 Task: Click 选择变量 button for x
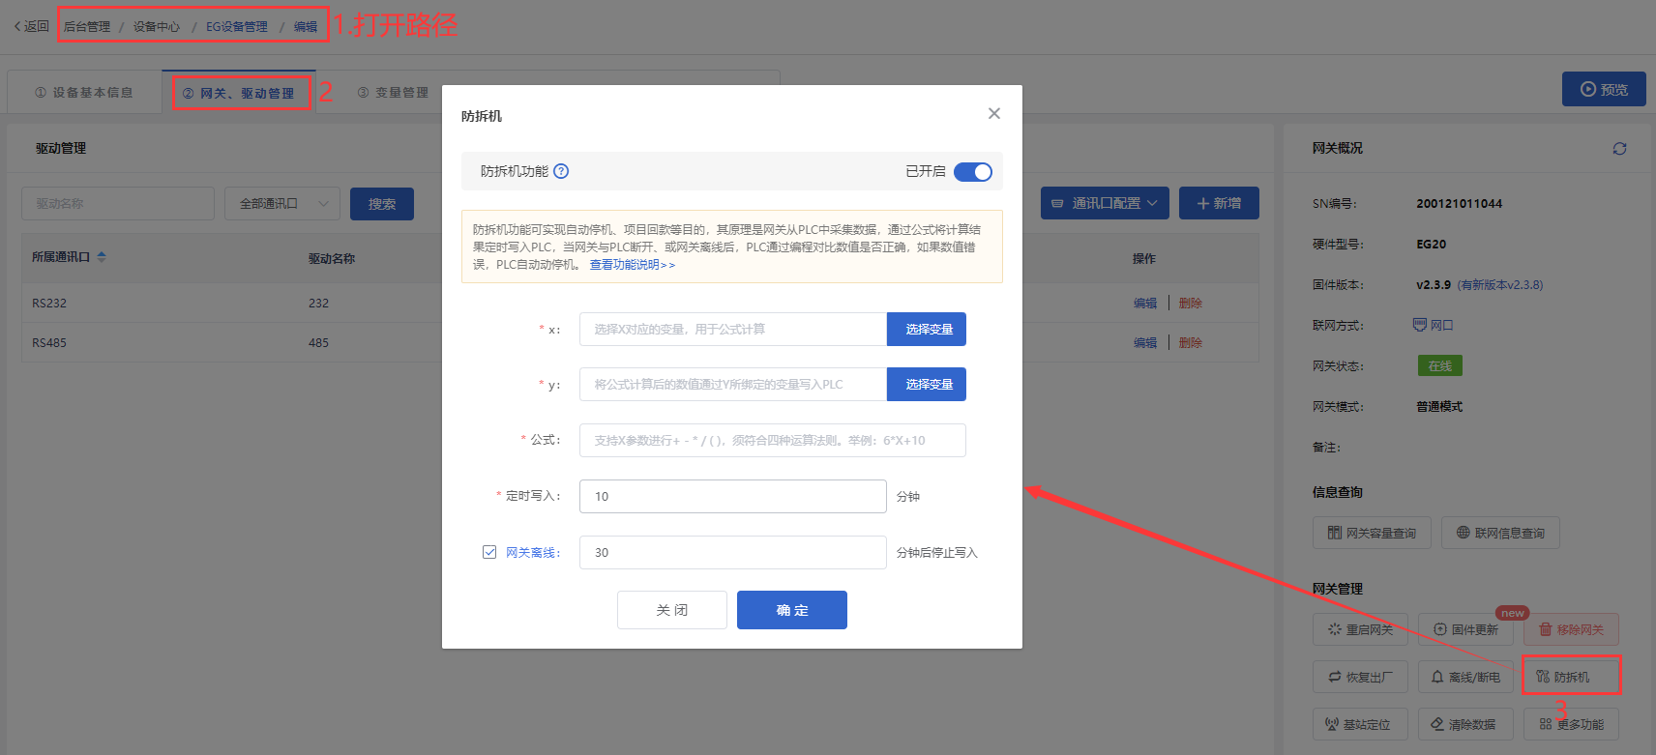(927, 329)
